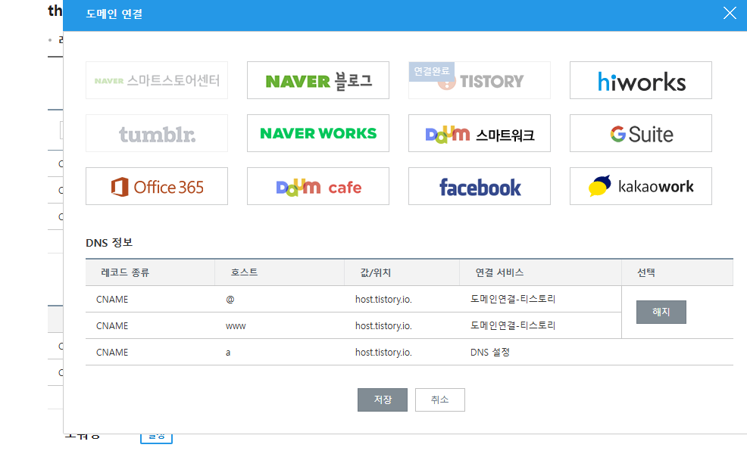Choose the NAVER 블로그 service tile
The image size is (747, 454).
pos(317,80)
